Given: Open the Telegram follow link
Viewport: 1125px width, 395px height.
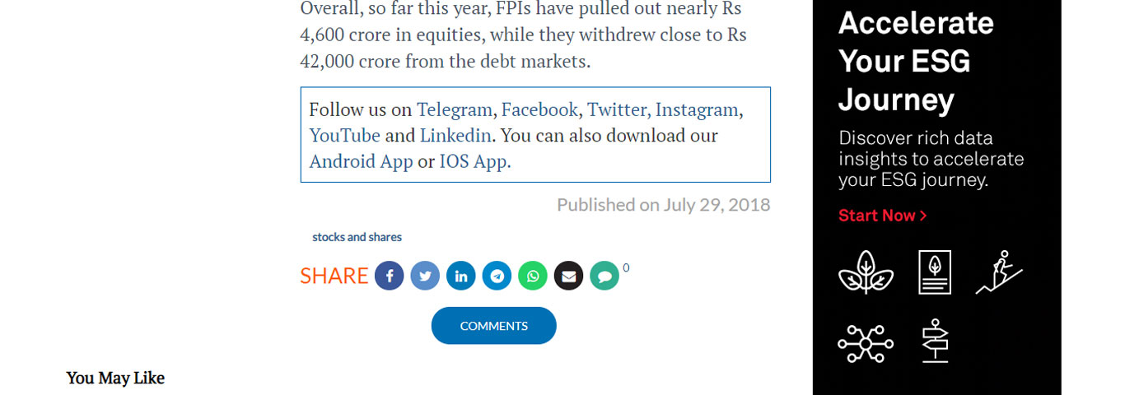Looking at the screenshot, I should pos(455,109).
